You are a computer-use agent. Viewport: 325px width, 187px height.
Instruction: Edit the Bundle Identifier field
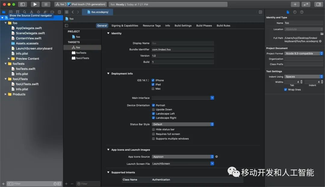click(x=183, y=50)
